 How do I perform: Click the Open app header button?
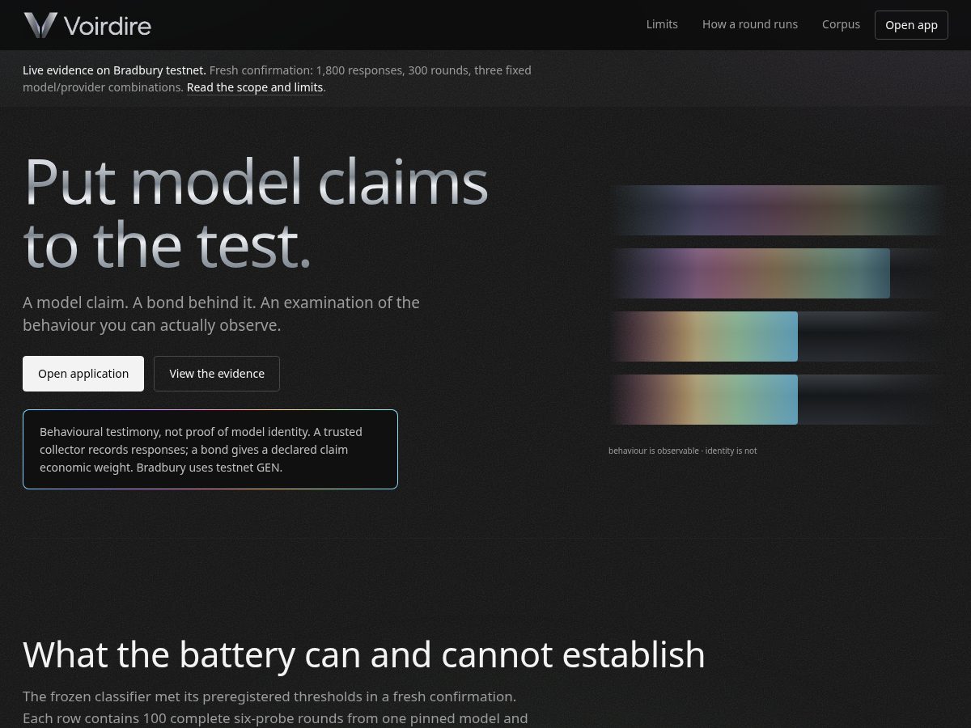click(x=911, y=25)
